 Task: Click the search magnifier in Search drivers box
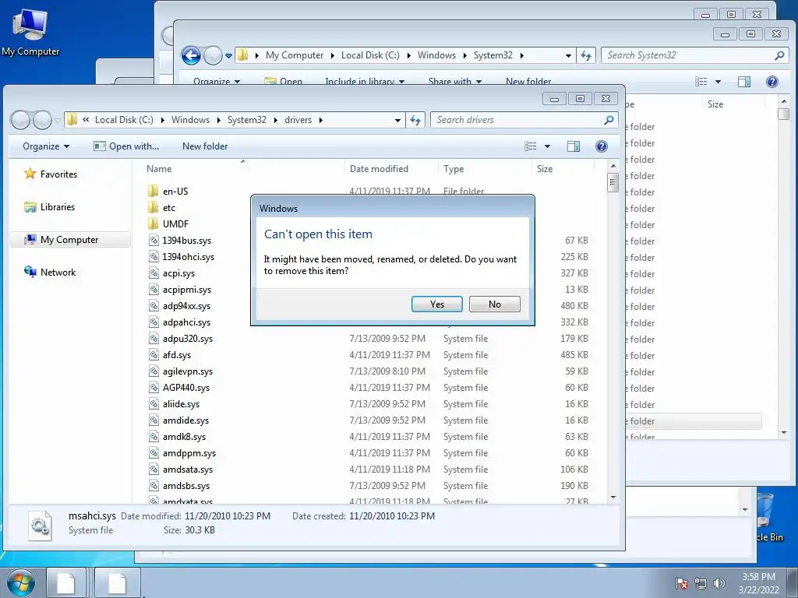(x=609, y=120)
